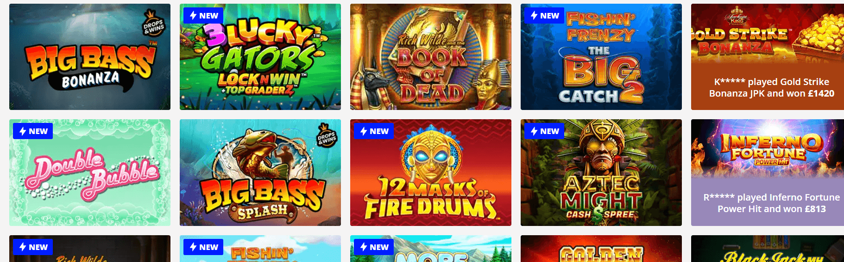Click the NEW badge on 12 Masks tile
Screen dimensions: 844x262
374,131
